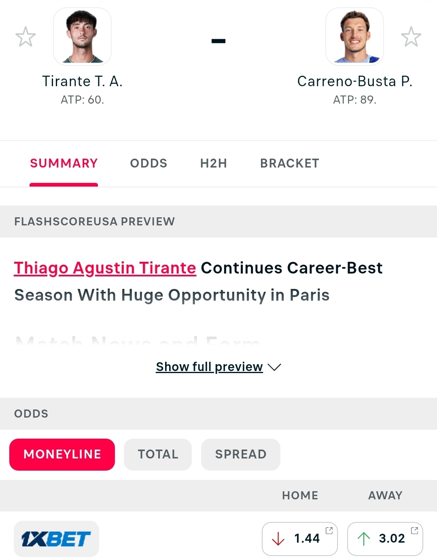Click away odds 3.02 button
This screenshot has width=437, height=558.
click(x=385, y=539)
